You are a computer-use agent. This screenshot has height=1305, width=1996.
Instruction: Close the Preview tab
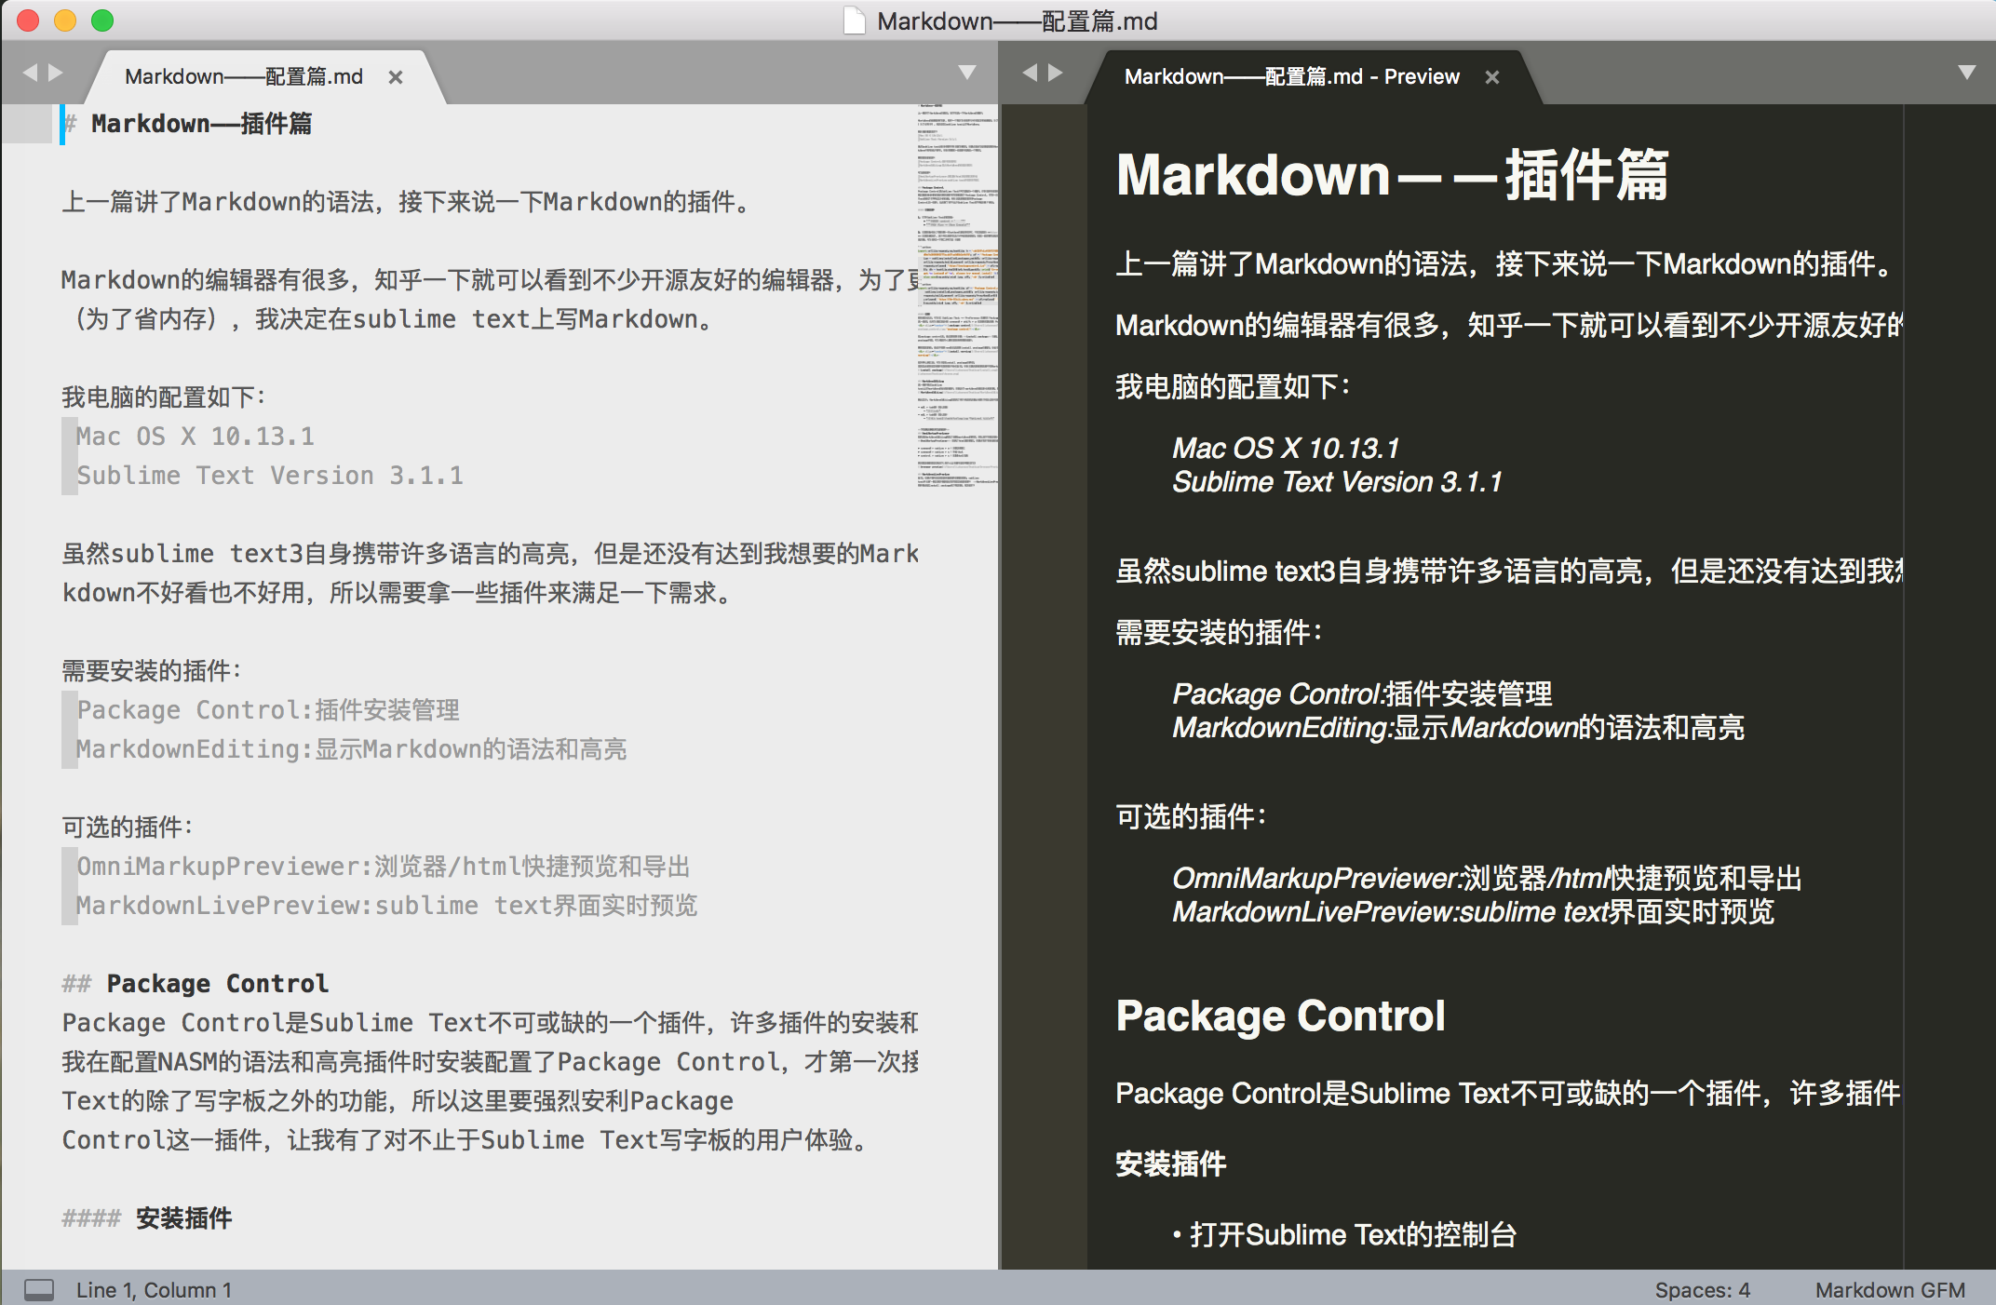coord(1492,77)
